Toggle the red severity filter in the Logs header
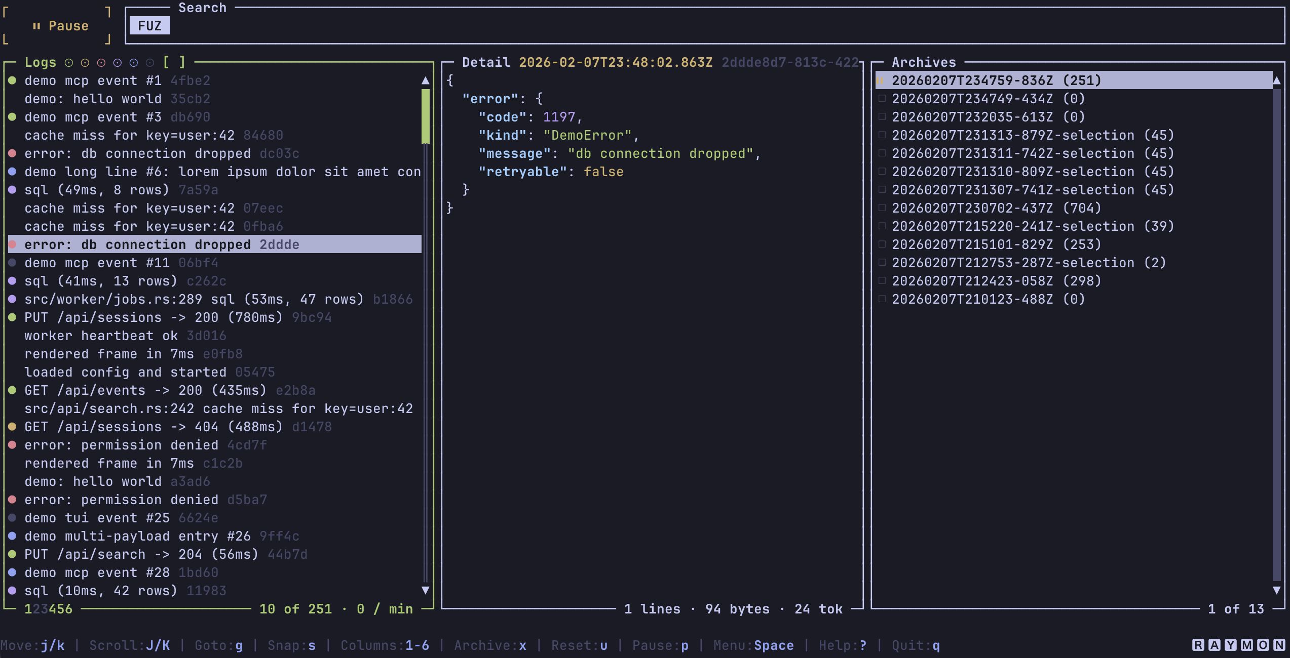1290x658 pixels. (x=100, y=62)
